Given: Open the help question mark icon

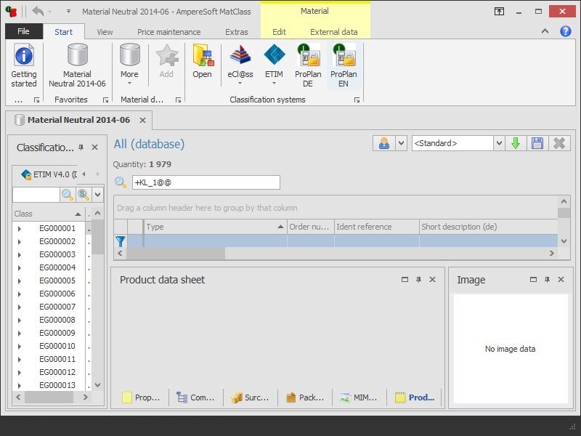Looking at the screenshot, I should [x=566, y=31].
